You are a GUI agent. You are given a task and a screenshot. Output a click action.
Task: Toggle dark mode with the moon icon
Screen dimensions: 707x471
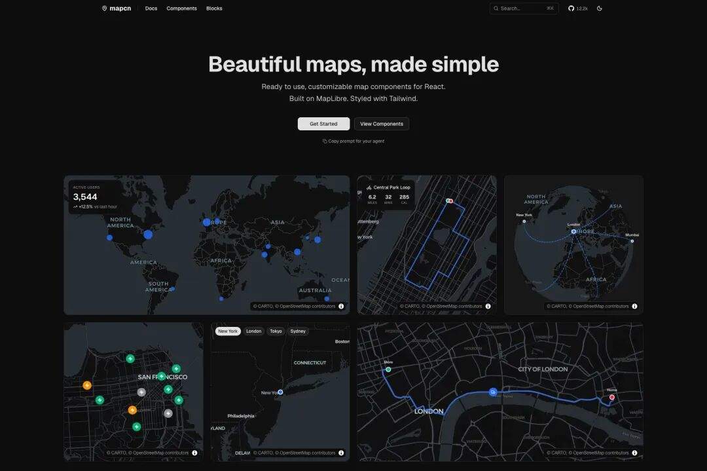pyautogui.click(x=600, y=9)
